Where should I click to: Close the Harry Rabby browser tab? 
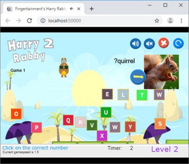[x=79, y=9]
